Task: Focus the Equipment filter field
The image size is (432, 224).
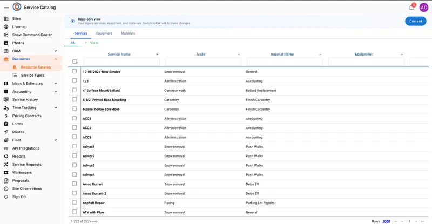Action: tap(367, 62)
